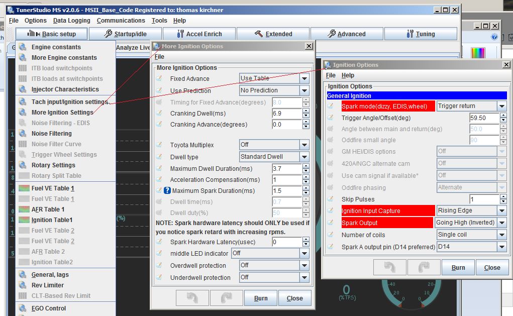Open the Data Logging menu

[72, 21]
